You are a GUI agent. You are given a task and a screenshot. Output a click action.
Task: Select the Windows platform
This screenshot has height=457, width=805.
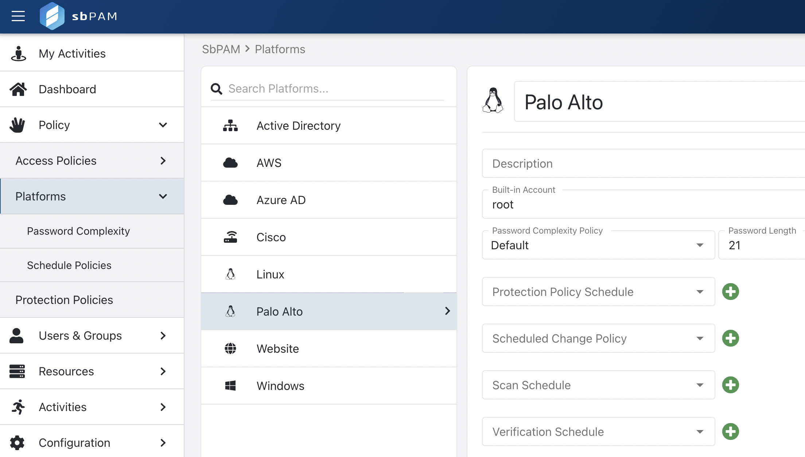(x=280, y=386)
